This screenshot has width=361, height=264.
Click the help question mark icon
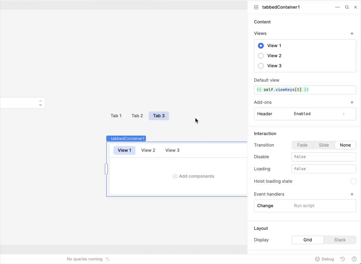pos(354,259)
